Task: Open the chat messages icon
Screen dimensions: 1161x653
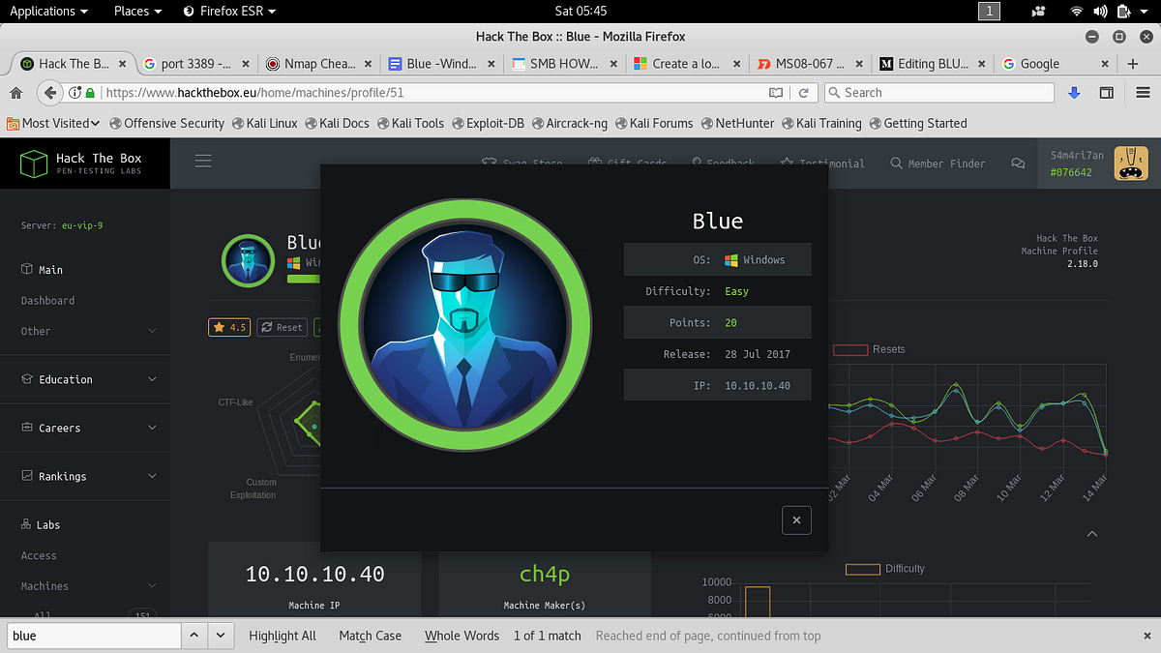Action: coord(1017,163)
